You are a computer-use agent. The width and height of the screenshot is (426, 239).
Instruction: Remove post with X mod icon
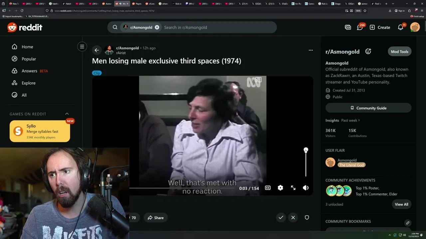(293, 217)
